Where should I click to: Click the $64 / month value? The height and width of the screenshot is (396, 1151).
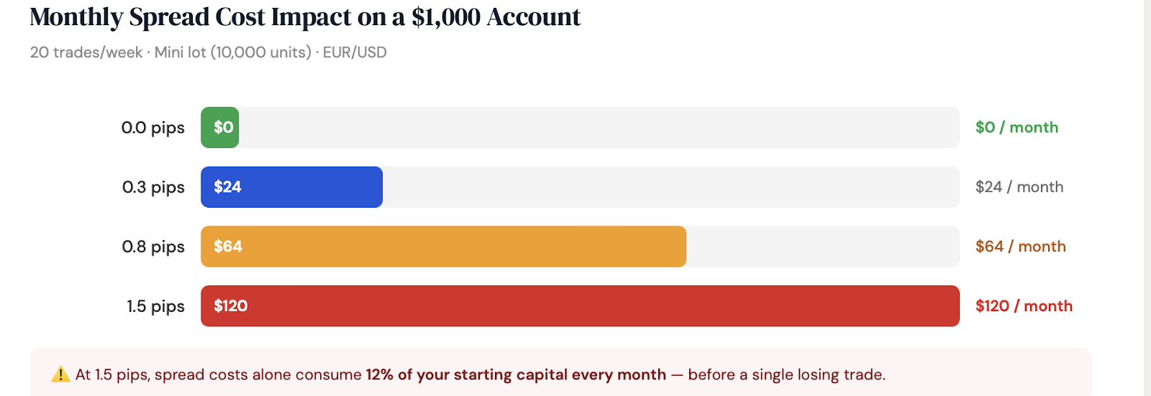(x=1021, y=247)
